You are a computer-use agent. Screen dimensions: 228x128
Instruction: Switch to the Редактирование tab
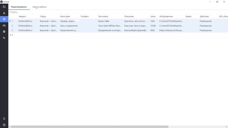tap(19, 7)
